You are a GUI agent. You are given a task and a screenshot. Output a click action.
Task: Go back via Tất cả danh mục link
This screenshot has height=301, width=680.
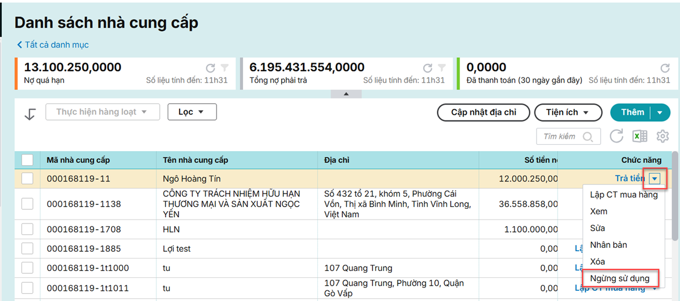pos(53,45)
